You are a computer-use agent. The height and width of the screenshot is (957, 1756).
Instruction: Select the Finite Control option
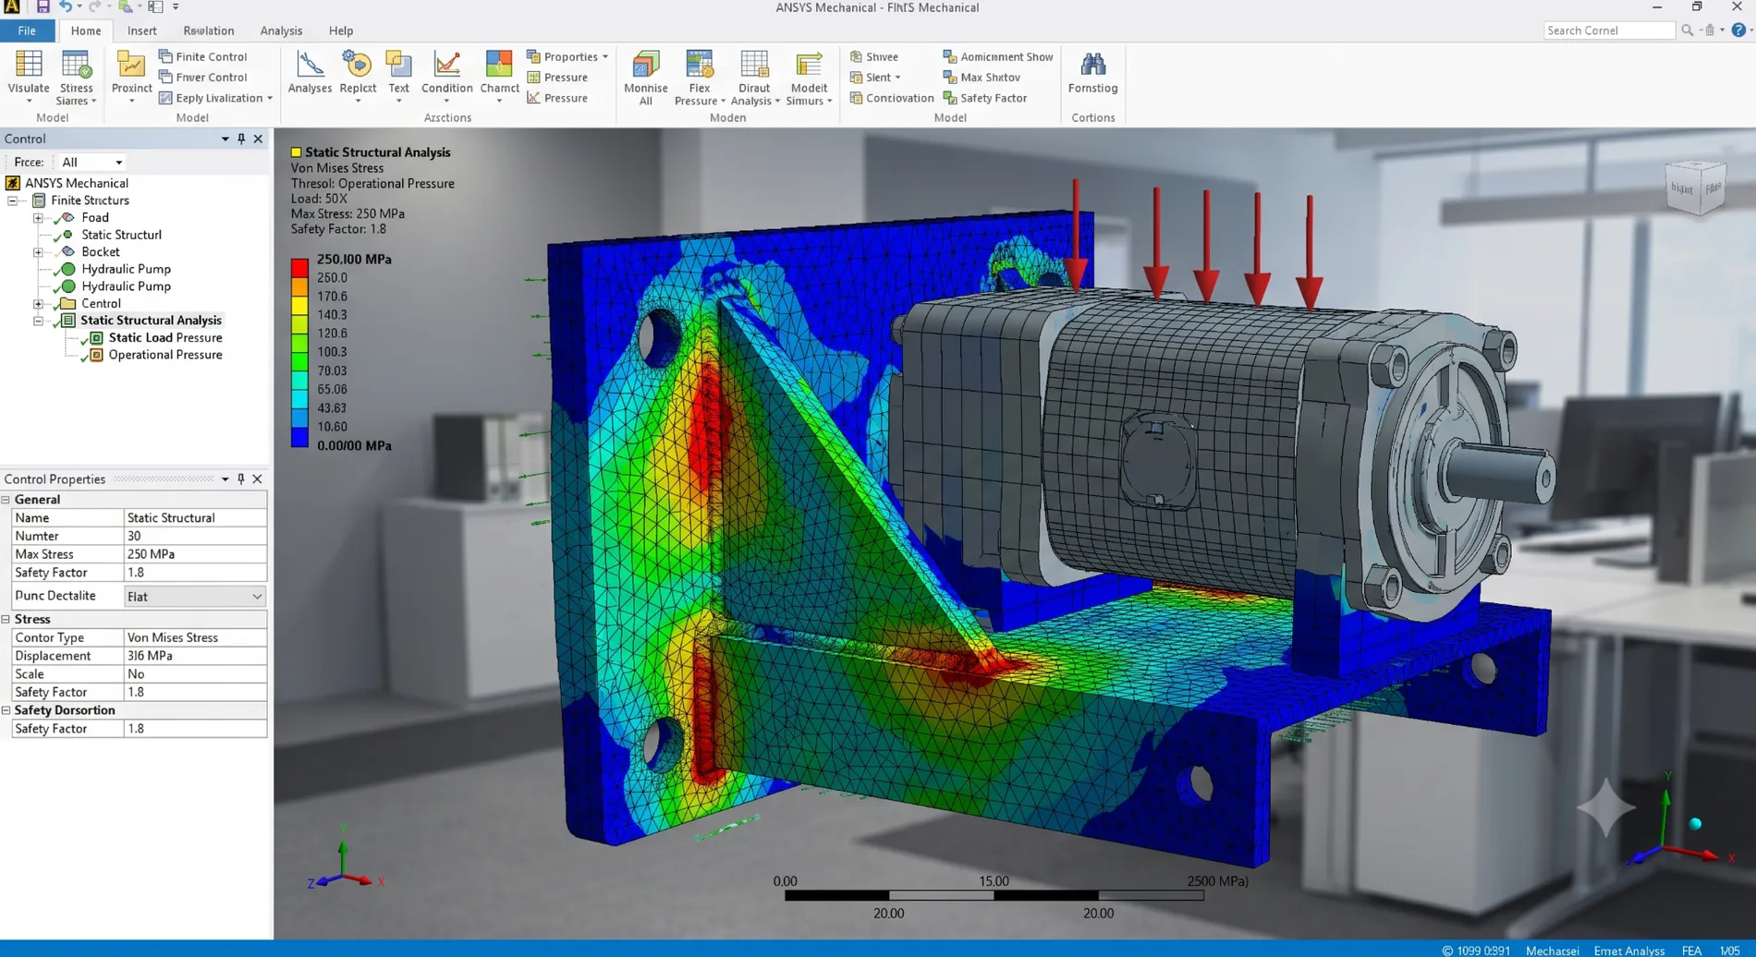click(202, 56)
